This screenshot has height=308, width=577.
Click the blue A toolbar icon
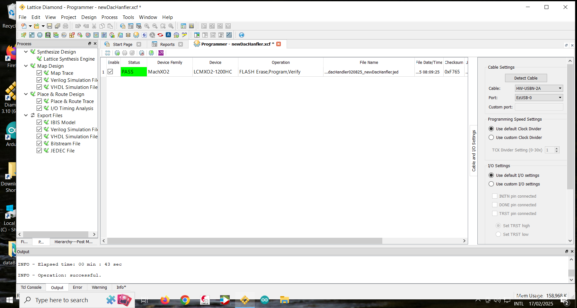pos(168,35)
